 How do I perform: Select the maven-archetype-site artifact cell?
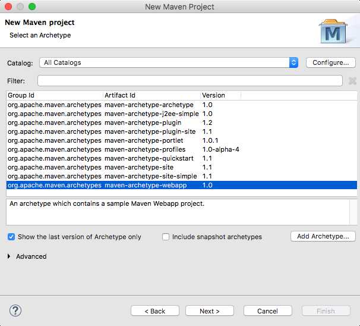coord(139,167)
